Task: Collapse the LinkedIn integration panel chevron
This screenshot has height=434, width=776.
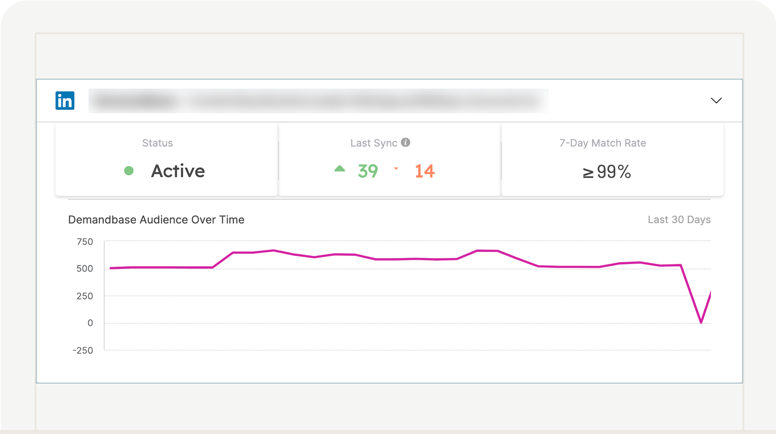Action: [x=716, y=101]
